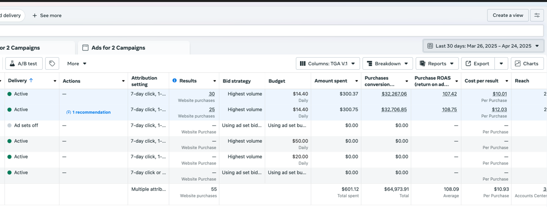Image resolution: width=547 pixels, height=207 pixels.
Task: Expand Export options arrow
Action: (501, 64)
